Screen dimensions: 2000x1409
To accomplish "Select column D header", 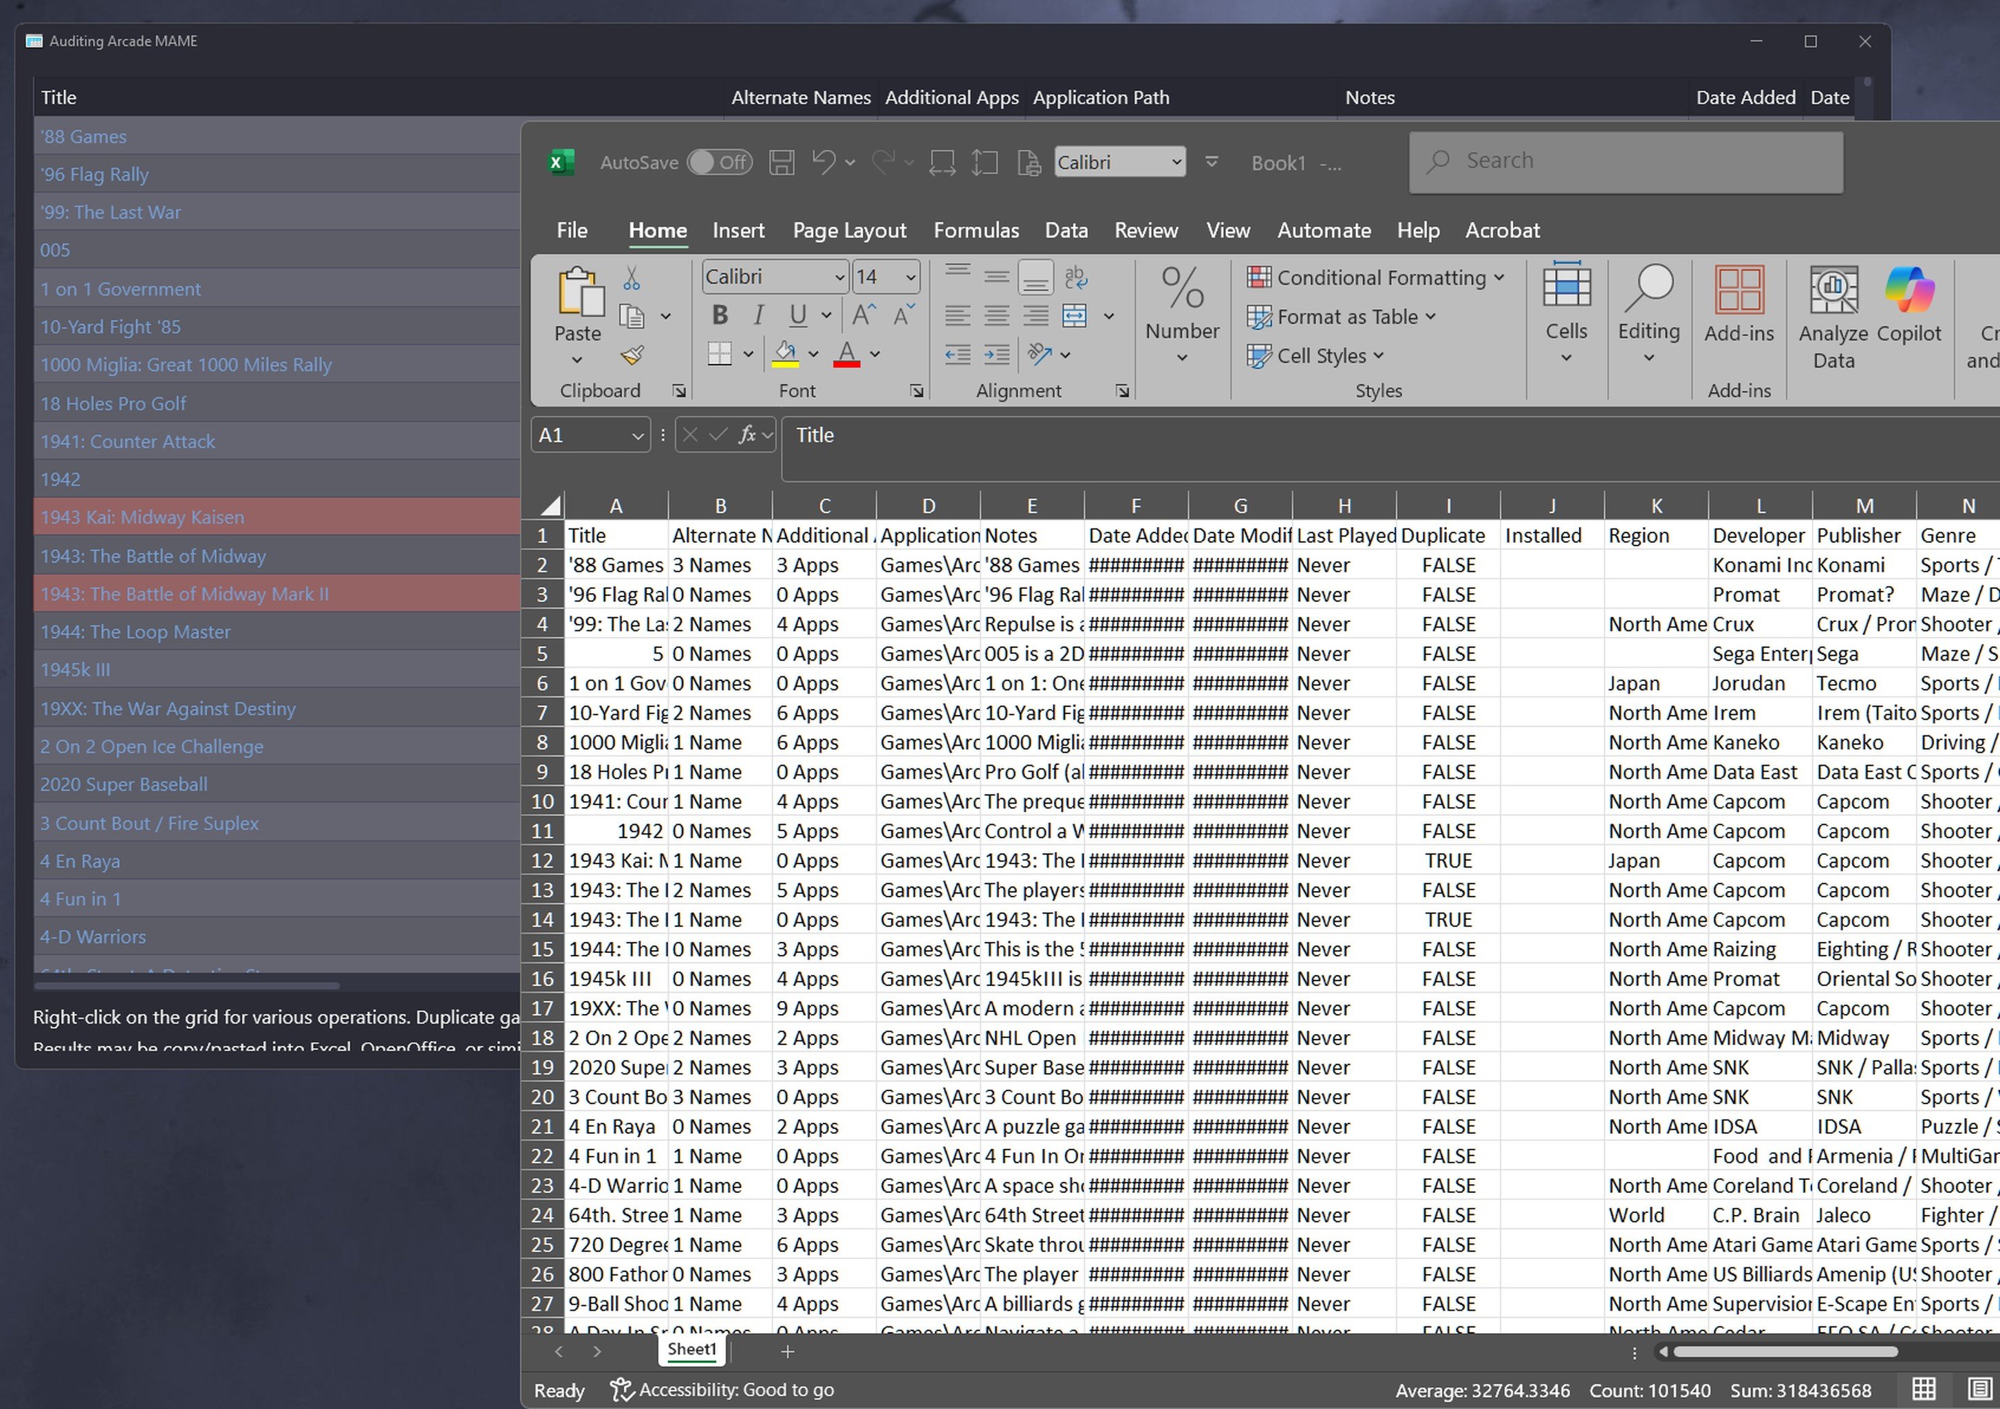I will pos(929,506).
